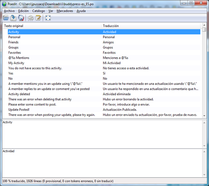Click the Save catalog toolbar icon
Image resolution: width=209 pixels, height=186 pixels.
click(x=13, y=18)
